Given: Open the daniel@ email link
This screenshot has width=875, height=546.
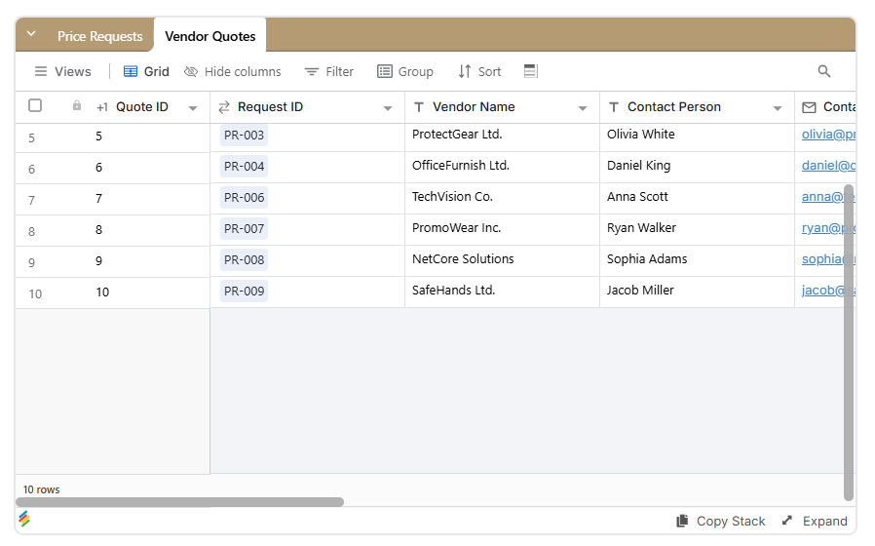Looking at the screenshot, I should pos(828,165).
